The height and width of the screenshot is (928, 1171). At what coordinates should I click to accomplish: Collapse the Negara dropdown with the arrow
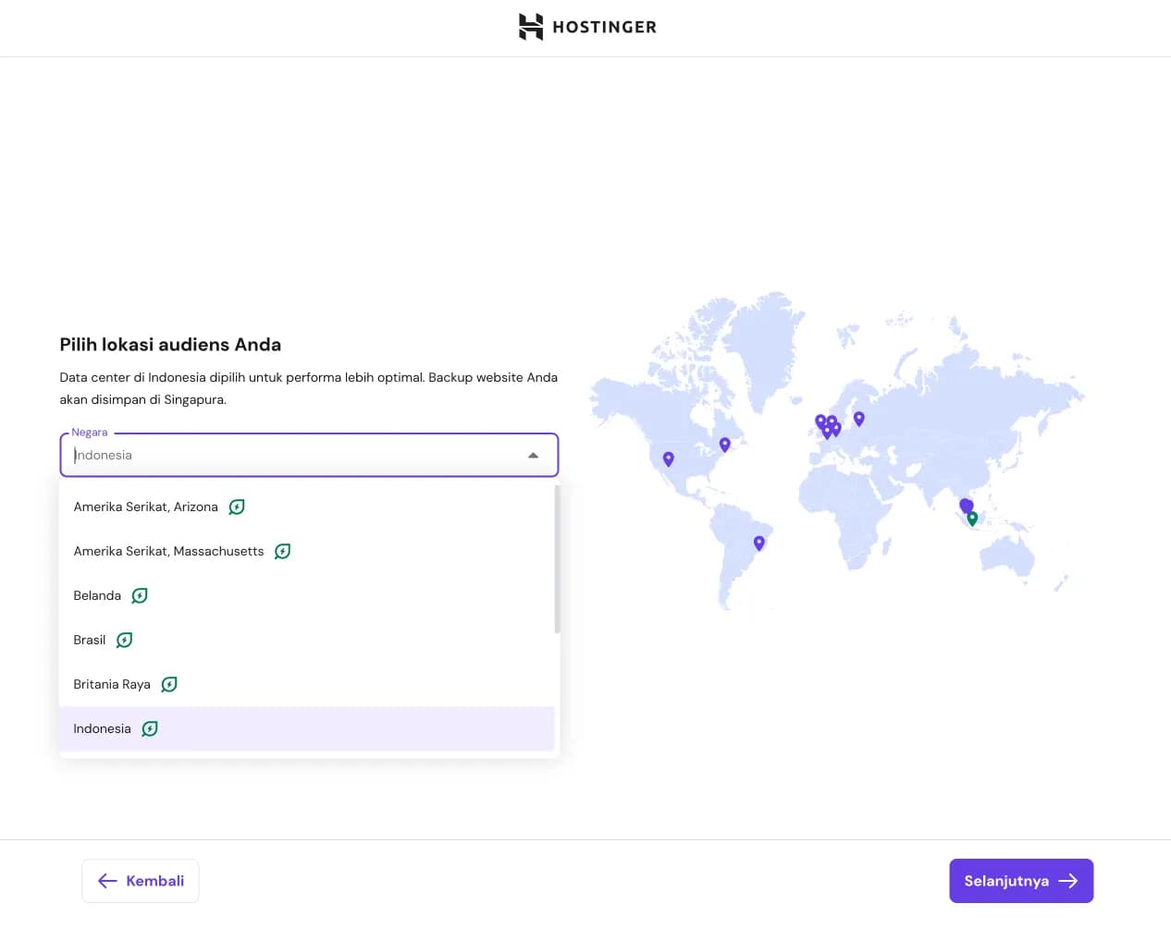[533, 456]
